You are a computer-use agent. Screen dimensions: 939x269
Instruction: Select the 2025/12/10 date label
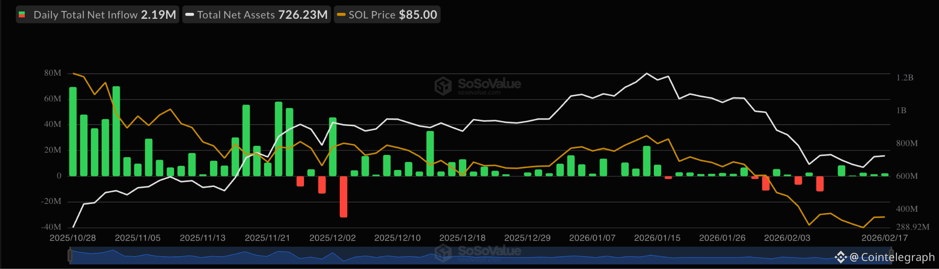click(398, 238)
